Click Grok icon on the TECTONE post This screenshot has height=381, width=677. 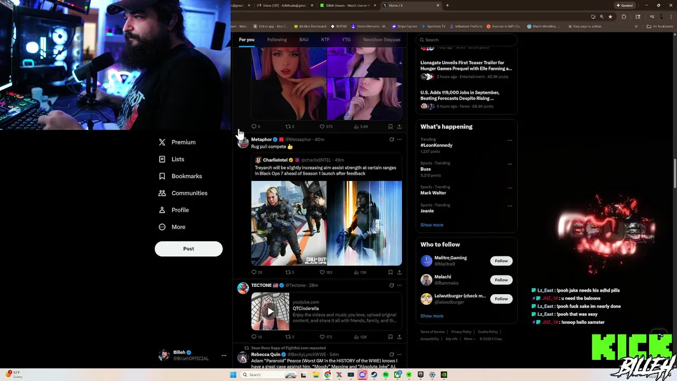(391, 285)
